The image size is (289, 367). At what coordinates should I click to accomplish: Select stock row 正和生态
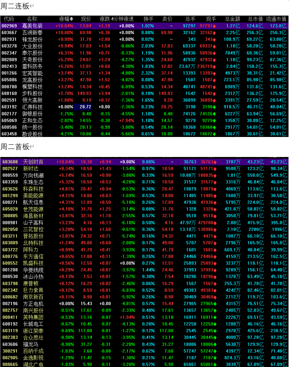tap(144, 121)
